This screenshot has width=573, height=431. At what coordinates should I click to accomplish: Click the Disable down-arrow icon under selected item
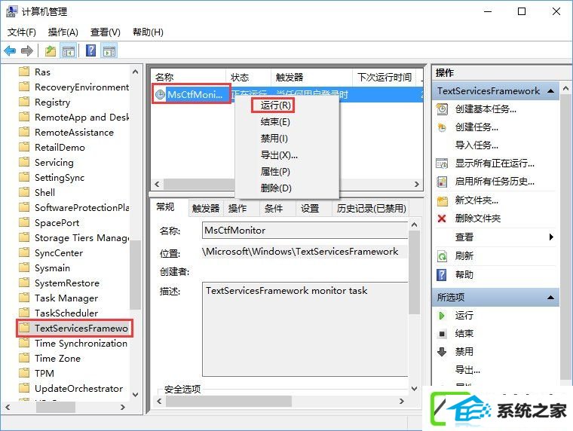coord(442,352)
